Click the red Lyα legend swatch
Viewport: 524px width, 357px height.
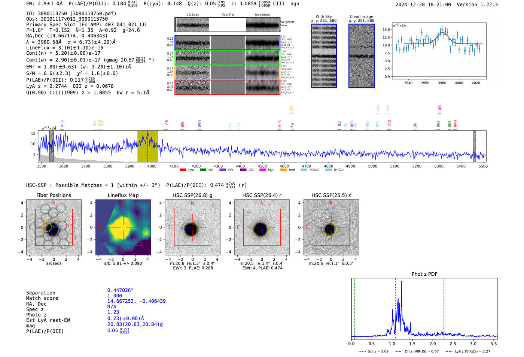pyautogui.click(x=183, y=170)
